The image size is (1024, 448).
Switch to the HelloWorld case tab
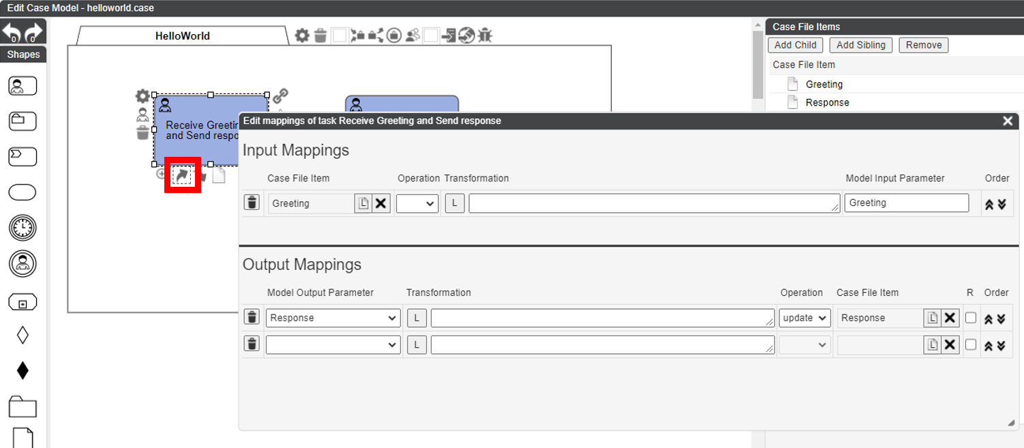[x=183, y=36]
